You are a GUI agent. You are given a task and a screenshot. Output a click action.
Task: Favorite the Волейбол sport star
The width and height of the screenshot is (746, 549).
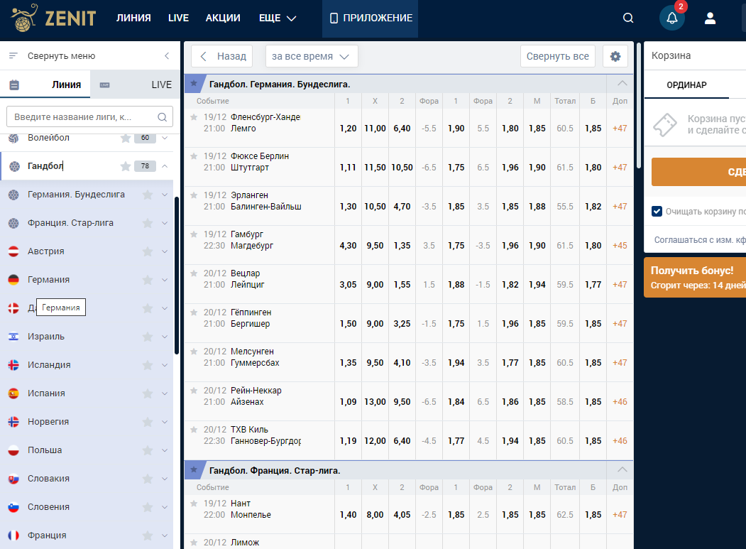pyautogui.click(x=126, y=138)
